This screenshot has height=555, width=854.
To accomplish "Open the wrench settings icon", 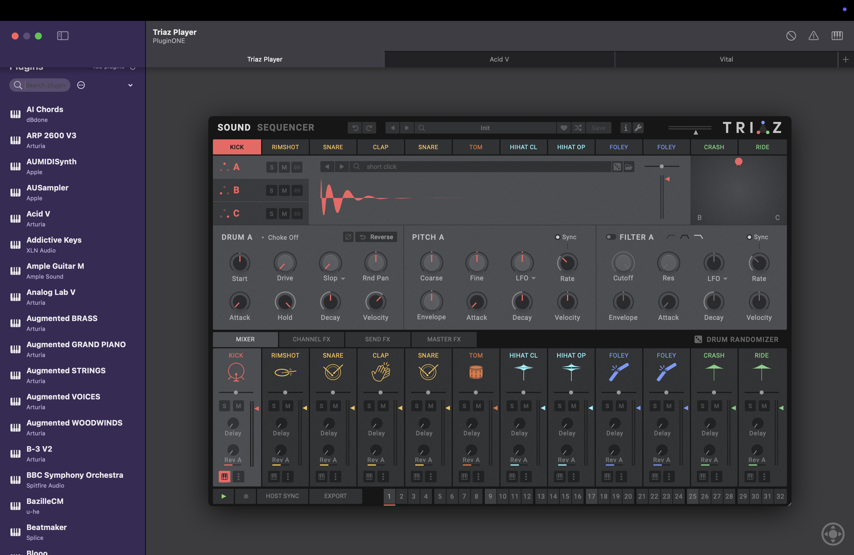I will click(638, 128).
